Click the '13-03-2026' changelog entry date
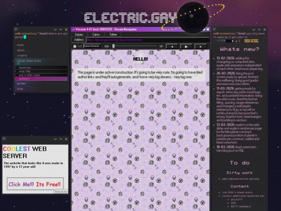Viewport: 281px width, 211px height. [225, 125]
